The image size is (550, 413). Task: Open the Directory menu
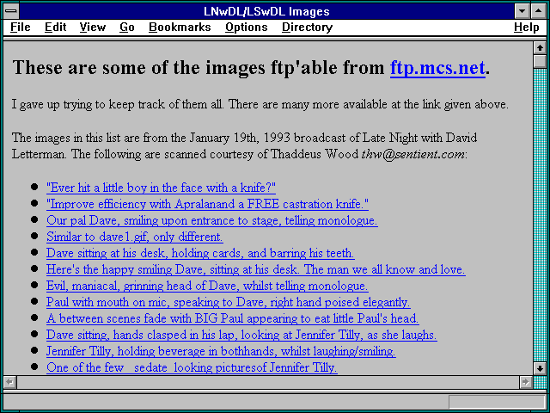click(308, 27)
